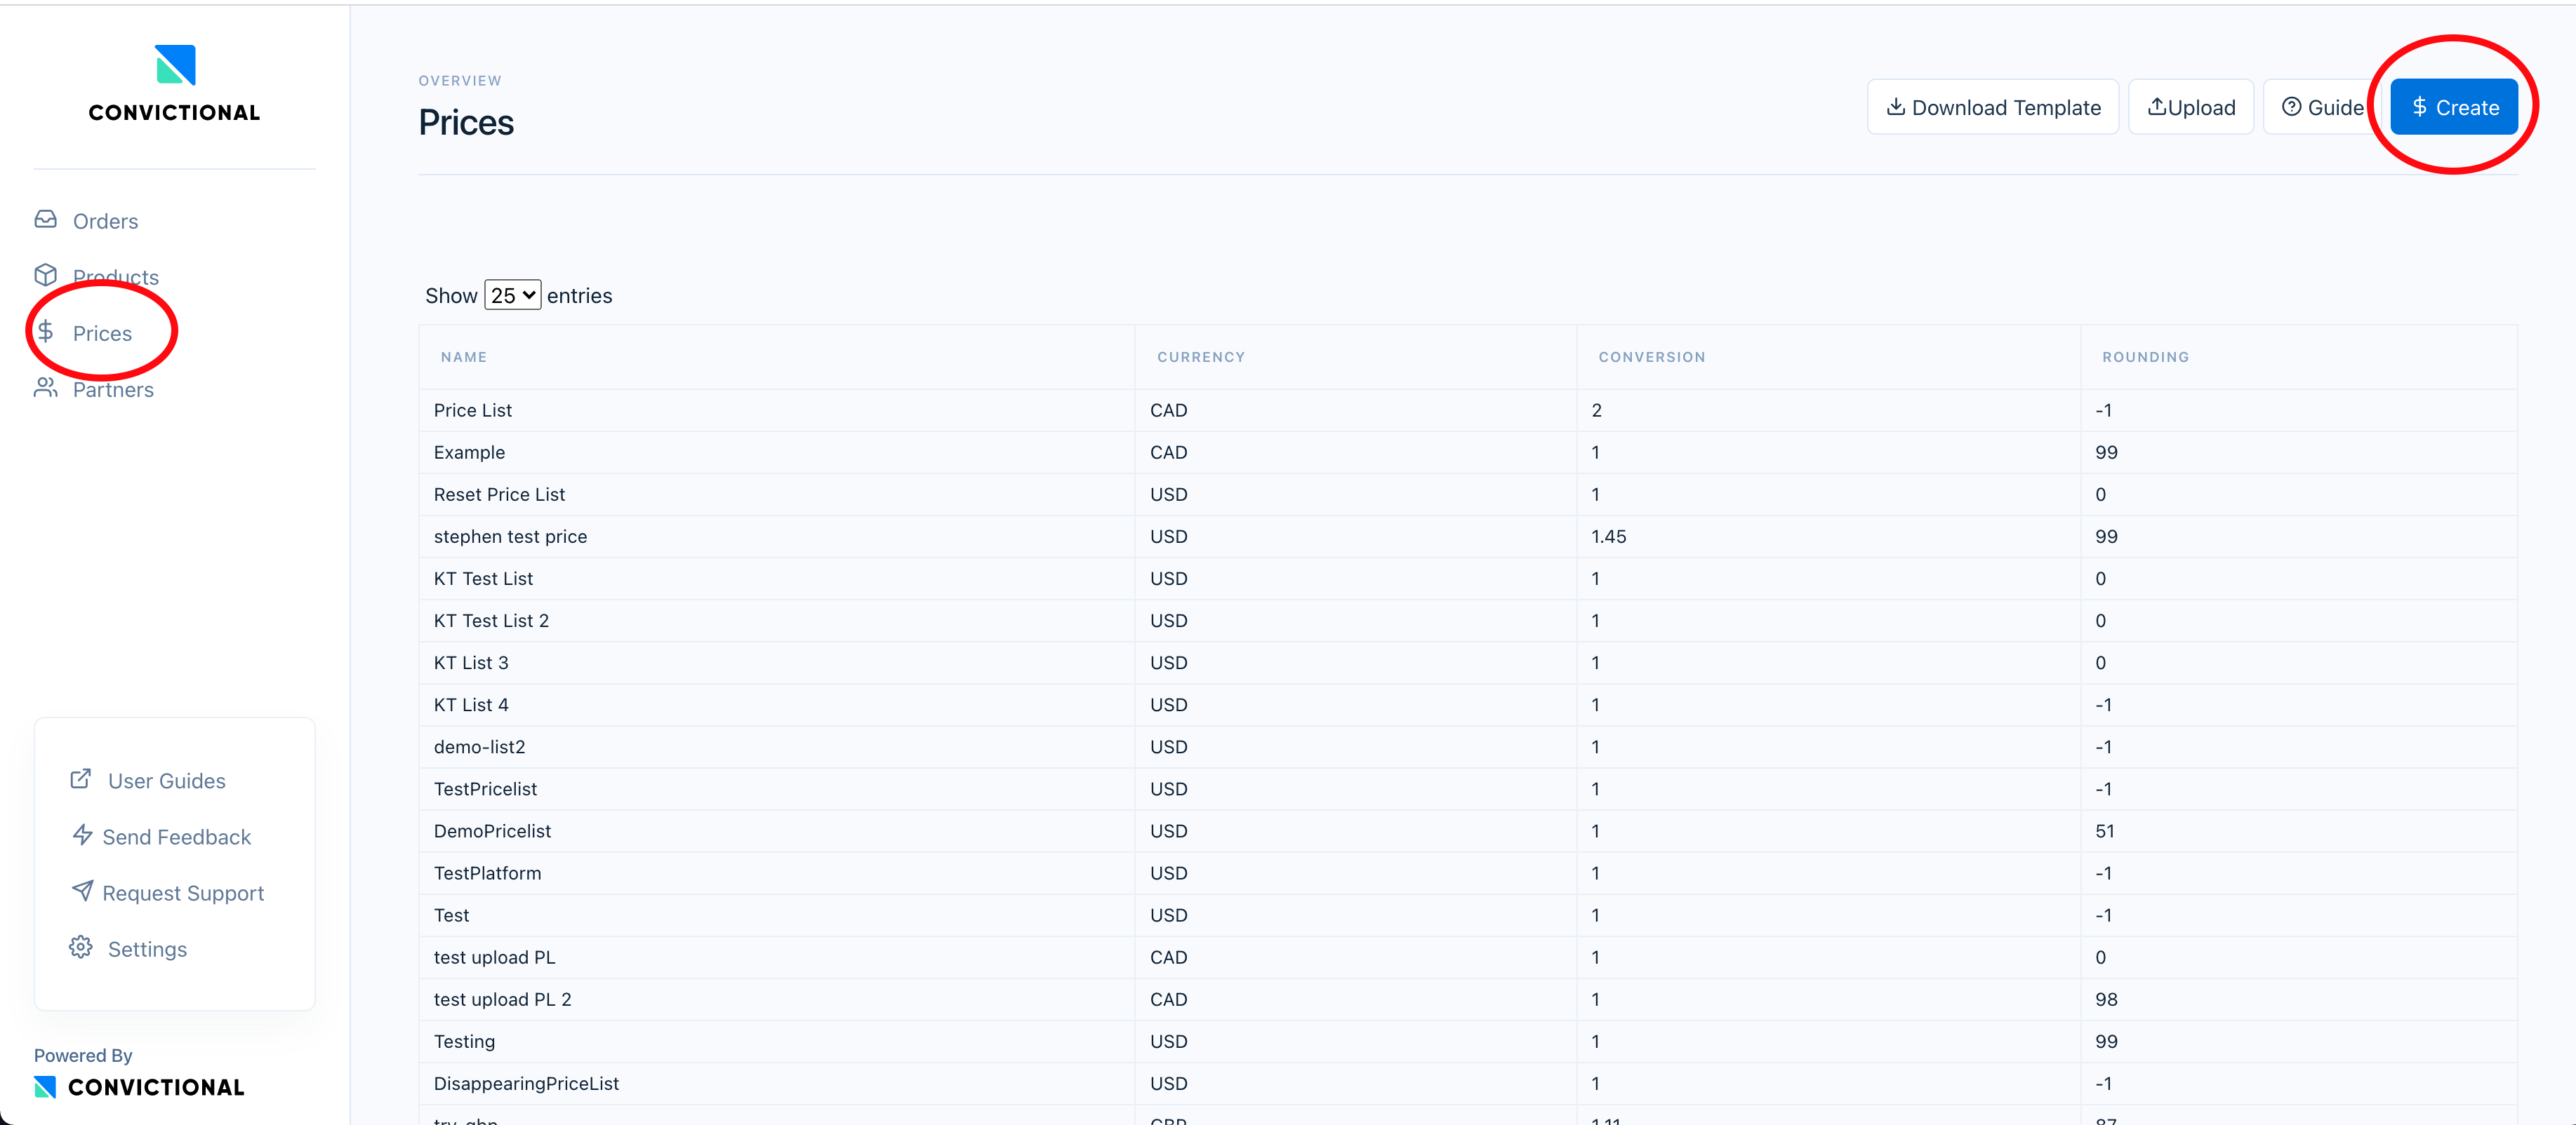Open Settings in the sidebar
The width and height of the screenshot is (2576, 1125).
(x=147, y=949)
